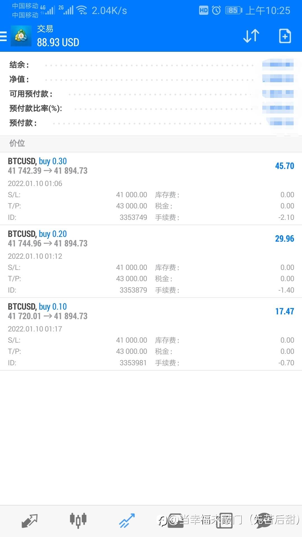Select the Trade tab trend icon
The width and height of the screenshot is (302, 537).
[127, 521]
